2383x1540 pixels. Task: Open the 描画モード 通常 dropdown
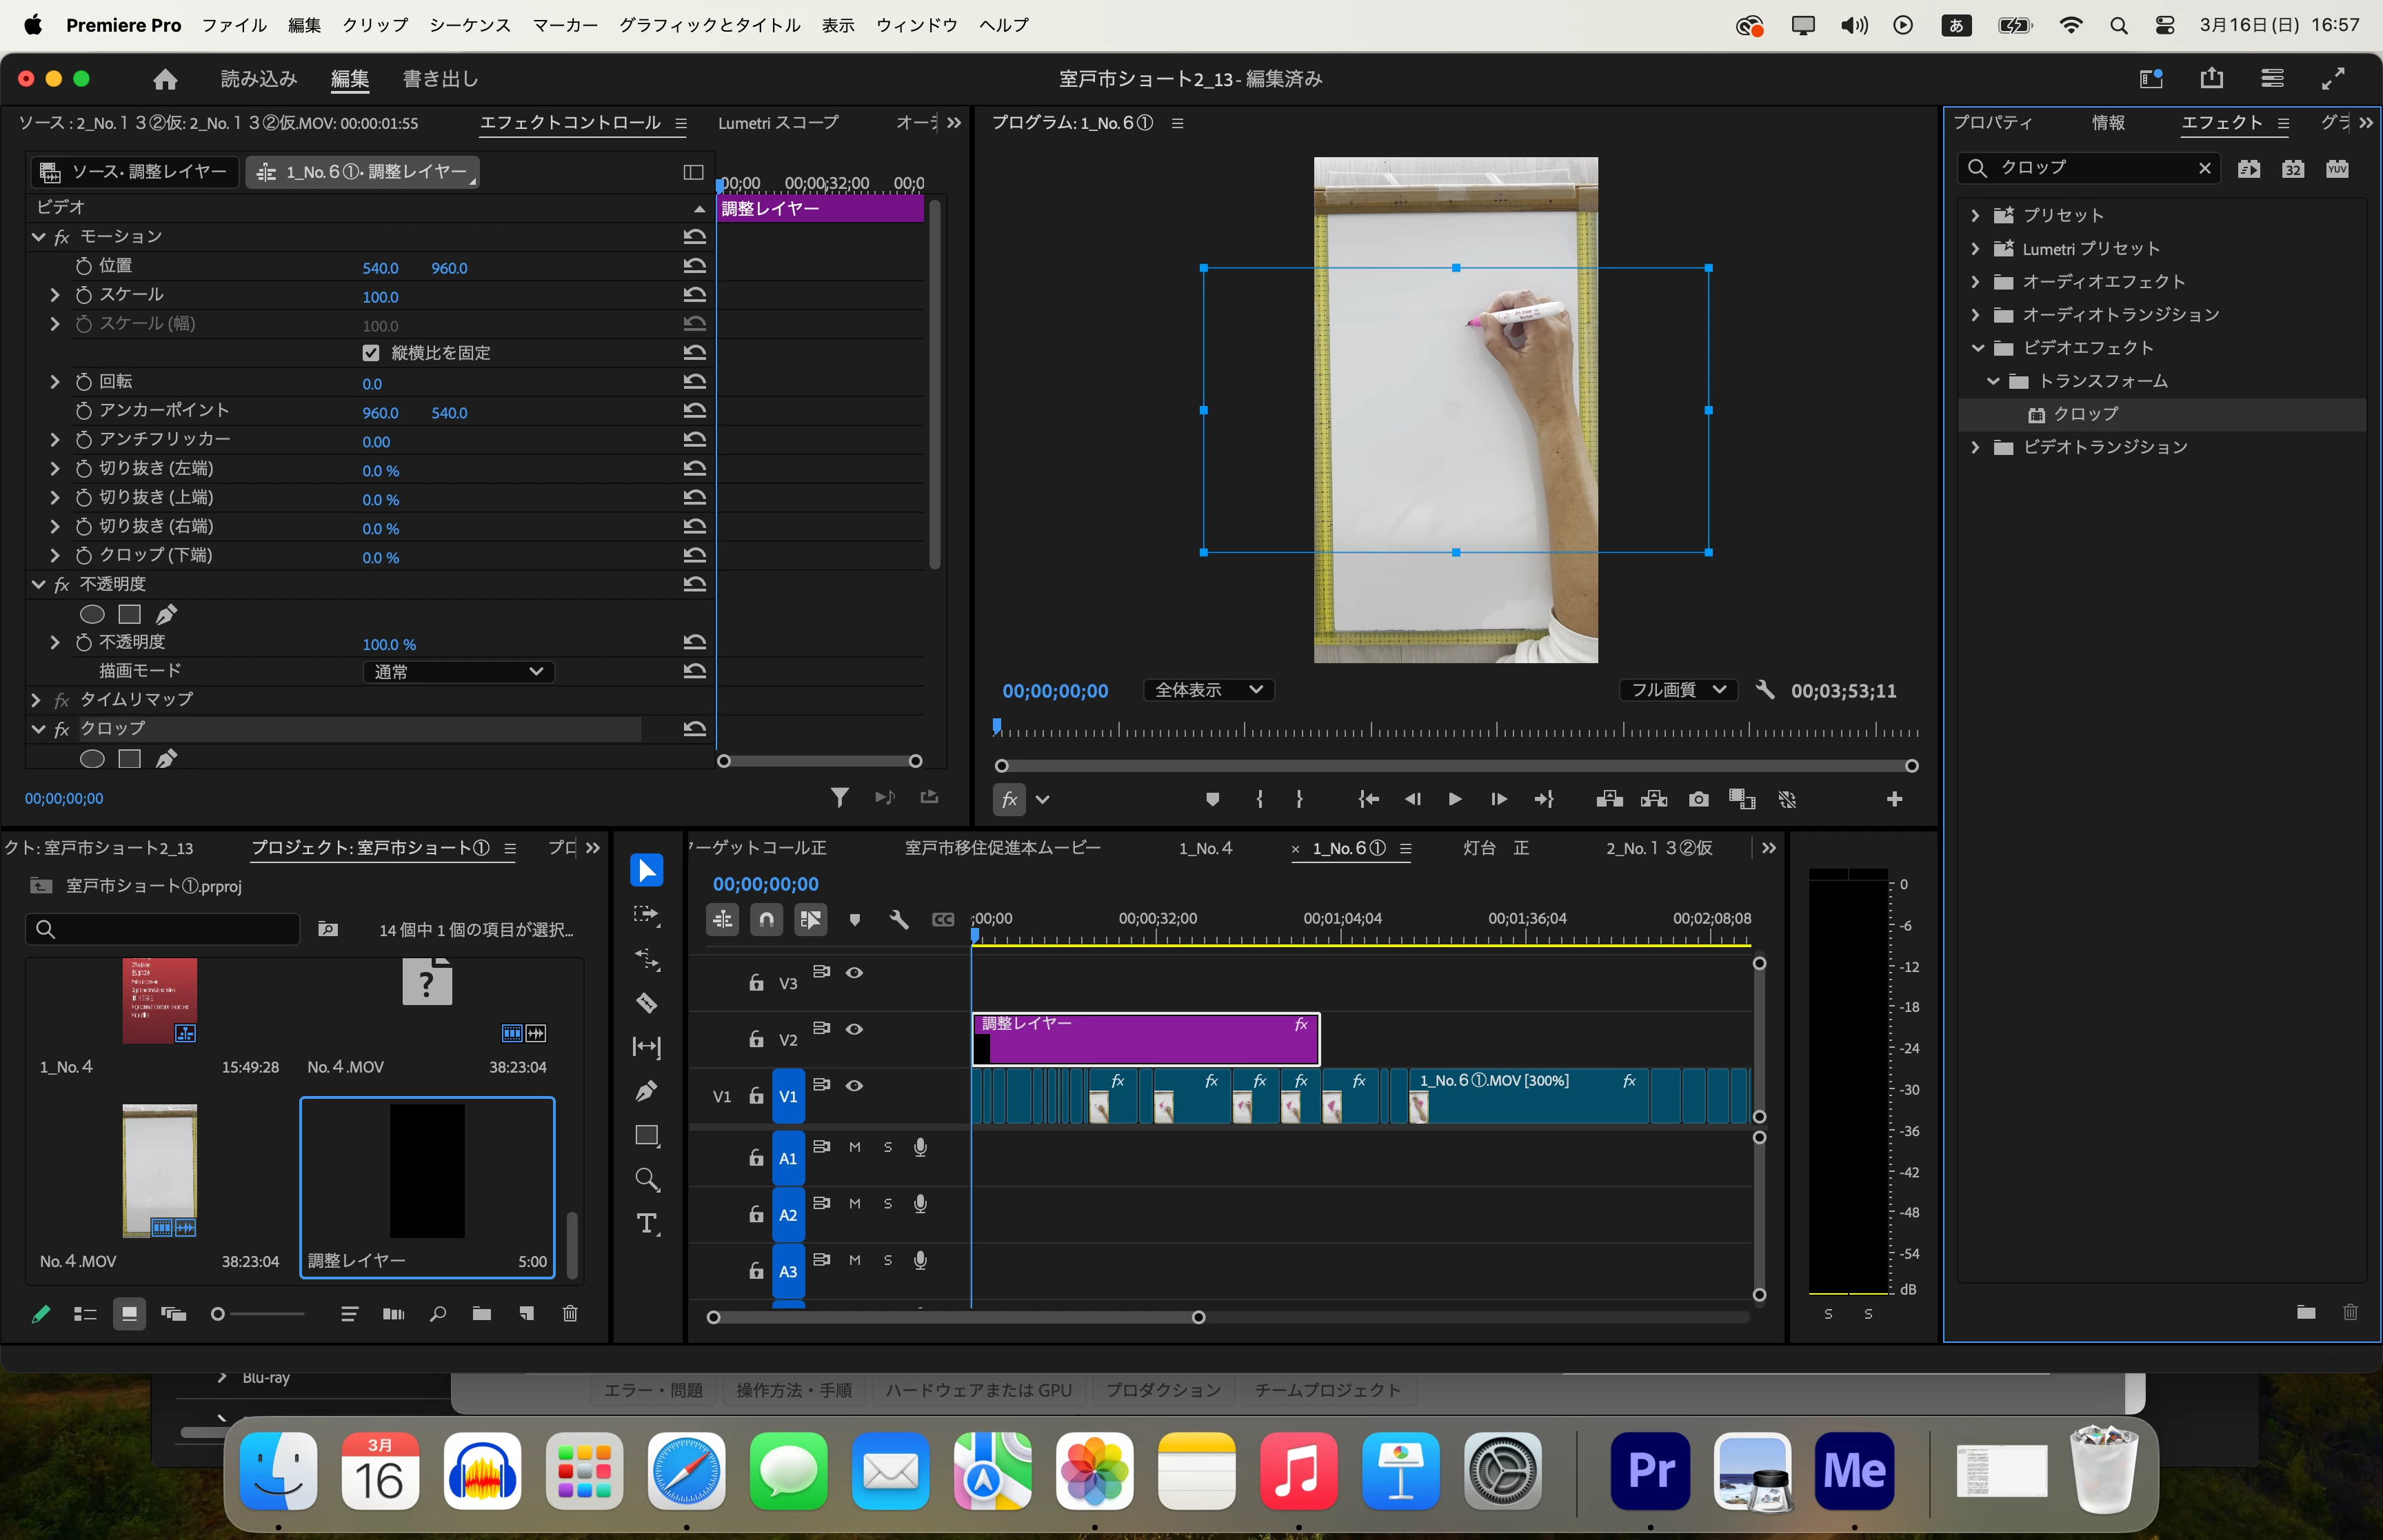(x=458, y=672)
